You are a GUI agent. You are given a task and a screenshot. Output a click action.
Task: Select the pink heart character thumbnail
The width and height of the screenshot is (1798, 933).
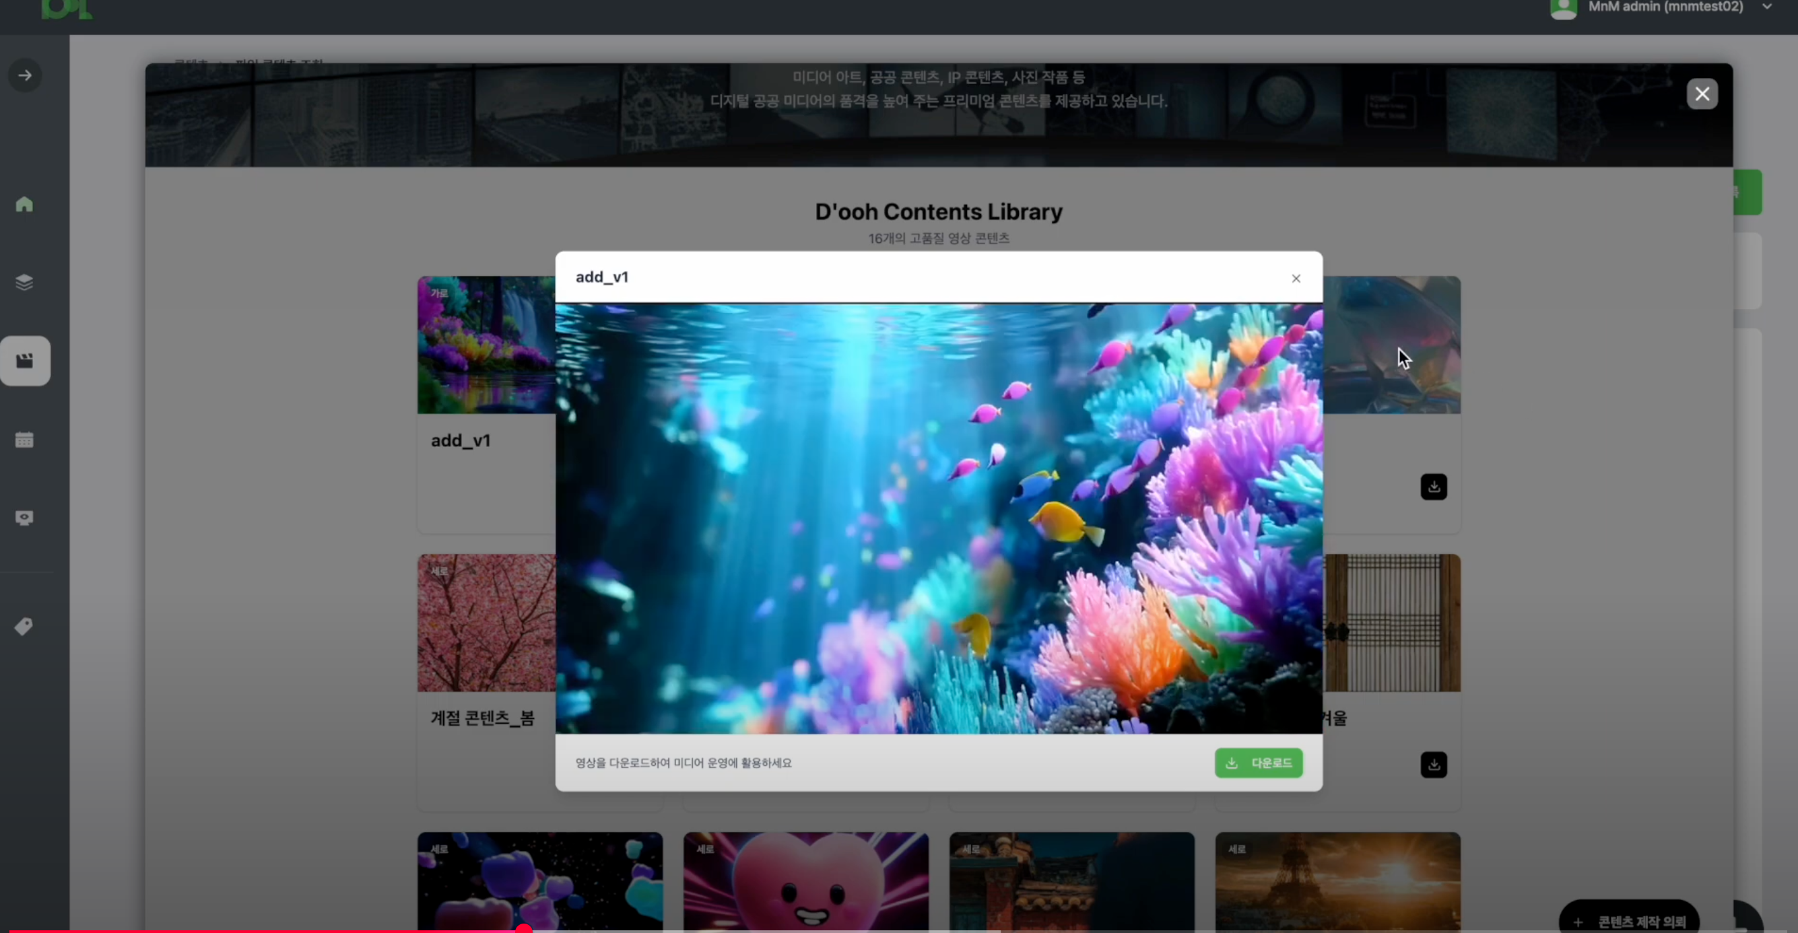coord(805,881)
